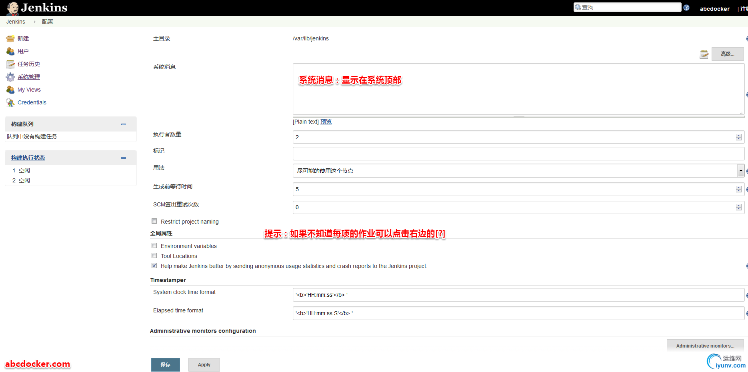Click 队列中没有构建任务 text
The width and height of the screenshot is (748, 372).
[x=32, y=136]
